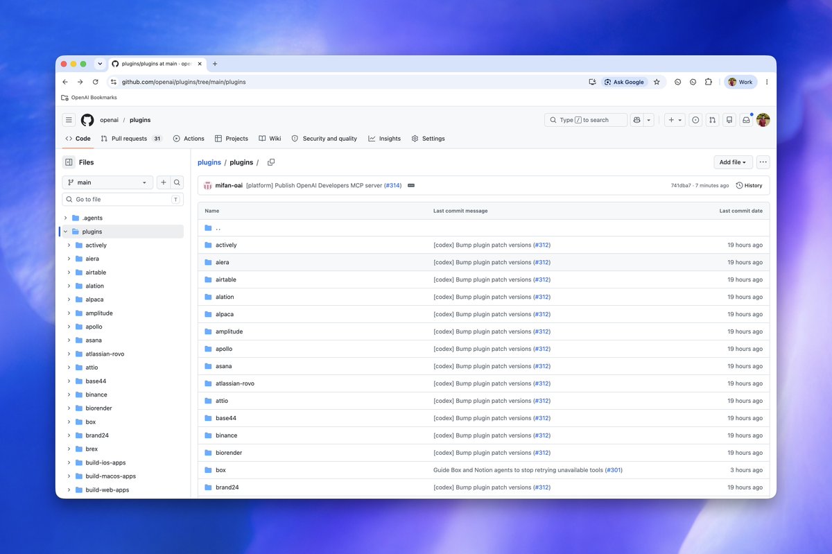Open the pull requests icon in GitHub header

pos(713,120)
